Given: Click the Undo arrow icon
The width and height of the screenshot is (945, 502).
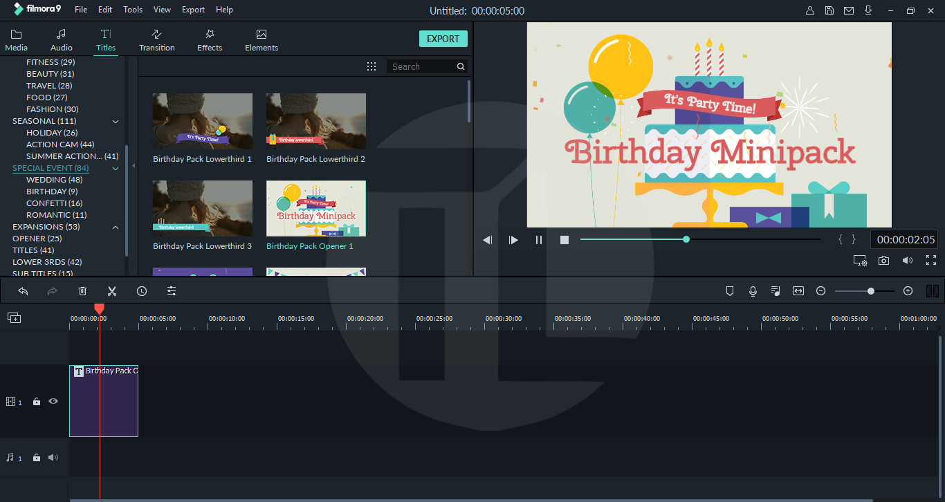Looking at the screenshot, I should click(x=23, y=291).
